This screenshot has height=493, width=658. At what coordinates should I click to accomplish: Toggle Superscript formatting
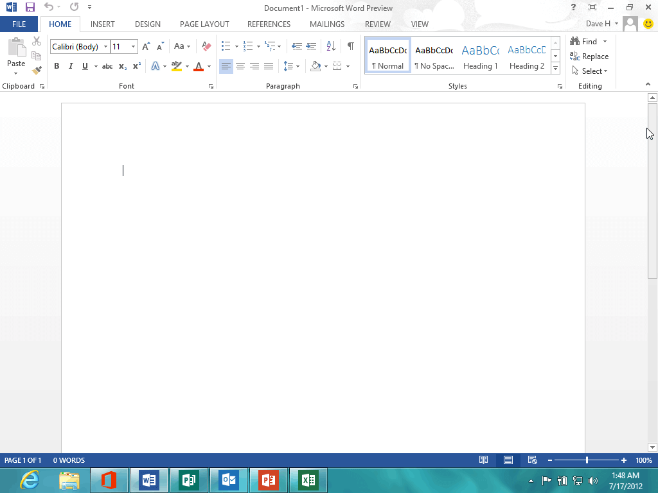click(136, 66)
